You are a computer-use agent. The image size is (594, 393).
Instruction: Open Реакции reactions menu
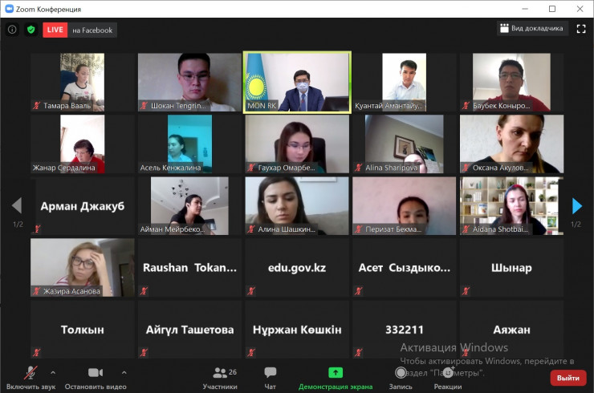(x=448, y=377)
